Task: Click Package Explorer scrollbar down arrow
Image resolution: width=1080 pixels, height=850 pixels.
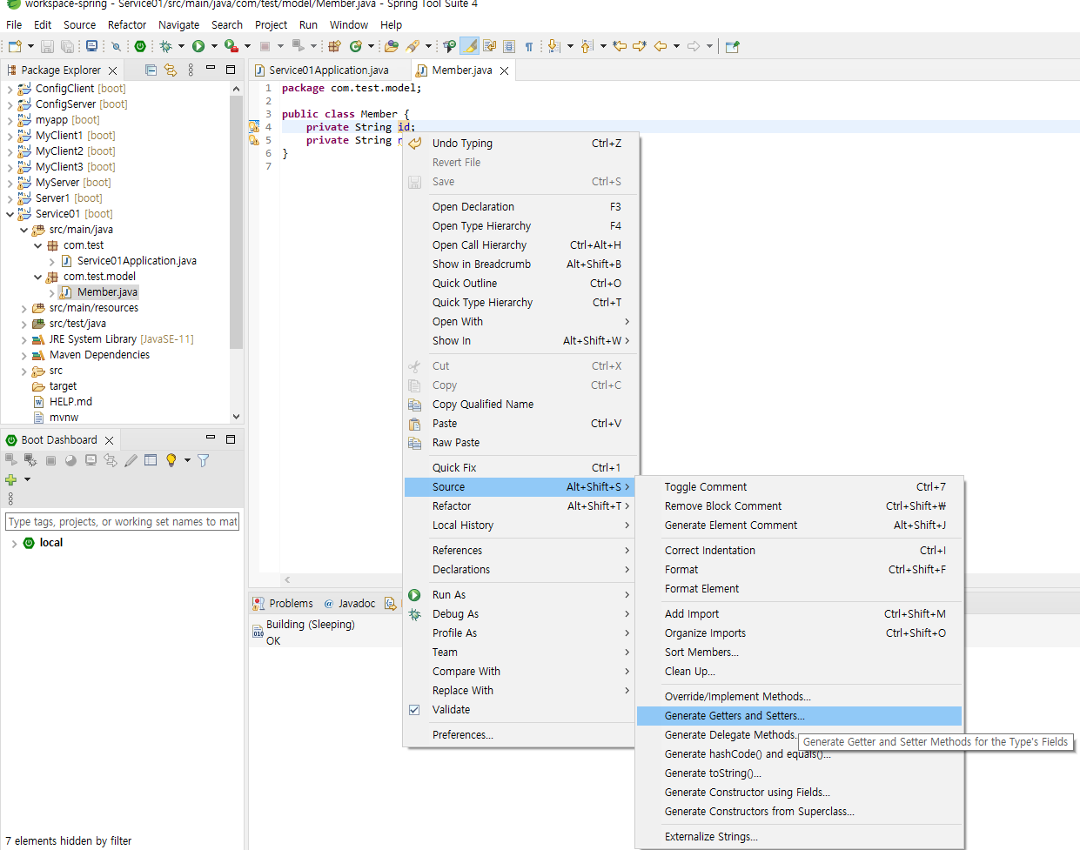Action: coord(236,417)
